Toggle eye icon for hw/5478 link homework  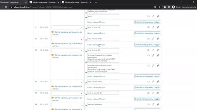(x=148, y=55)
